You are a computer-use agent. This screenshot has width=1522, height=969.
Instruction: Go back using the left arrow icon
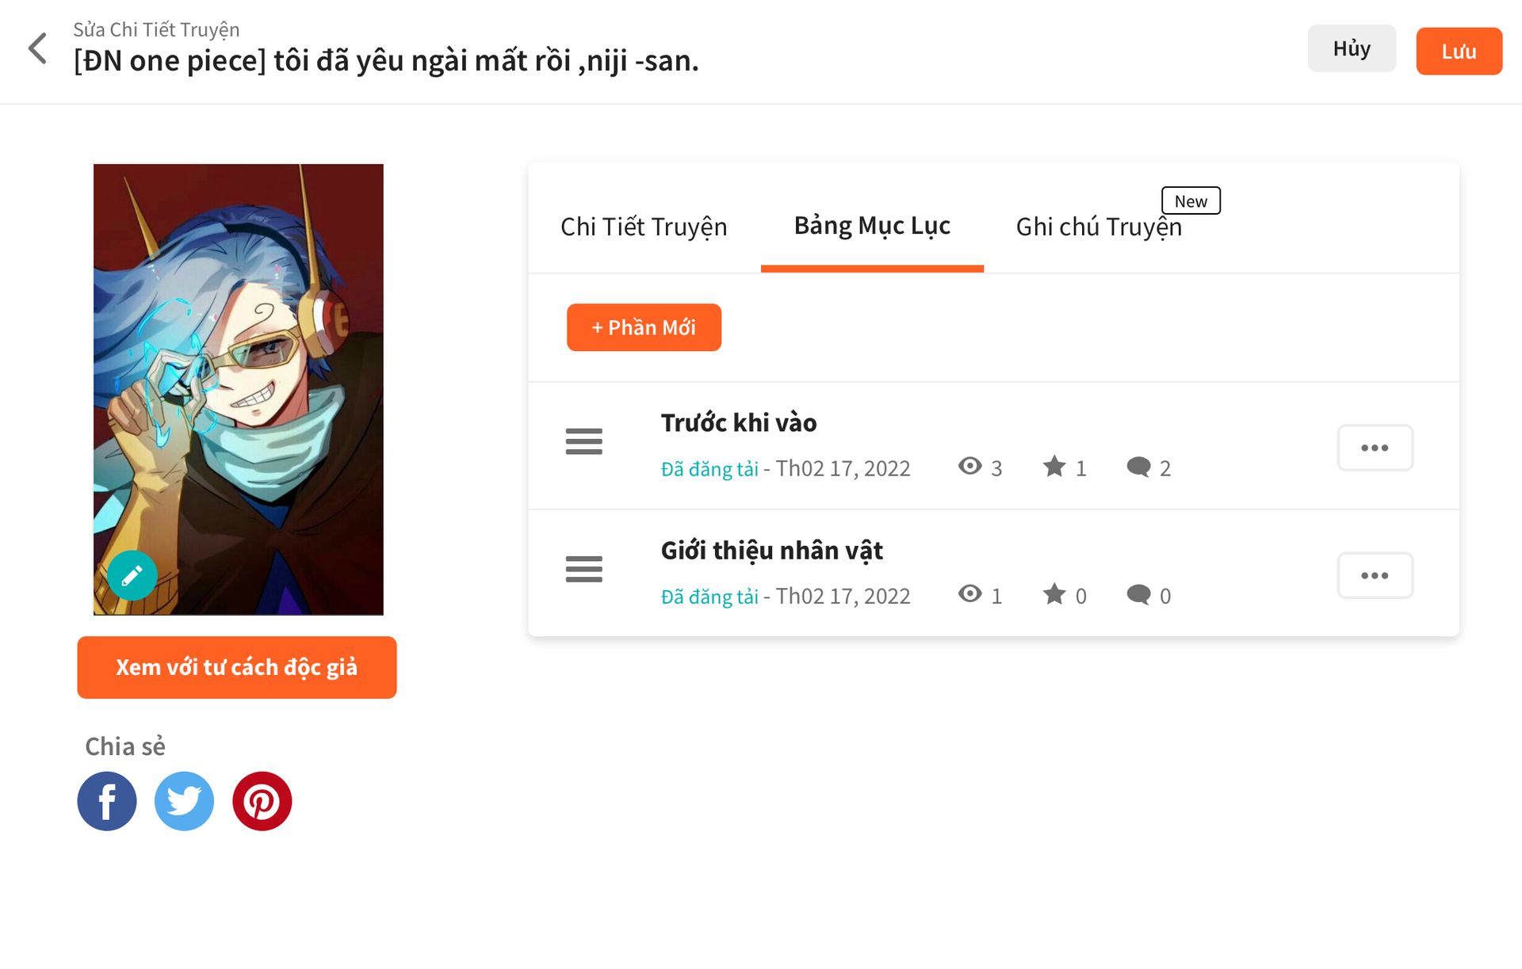(x=37, y=48)
